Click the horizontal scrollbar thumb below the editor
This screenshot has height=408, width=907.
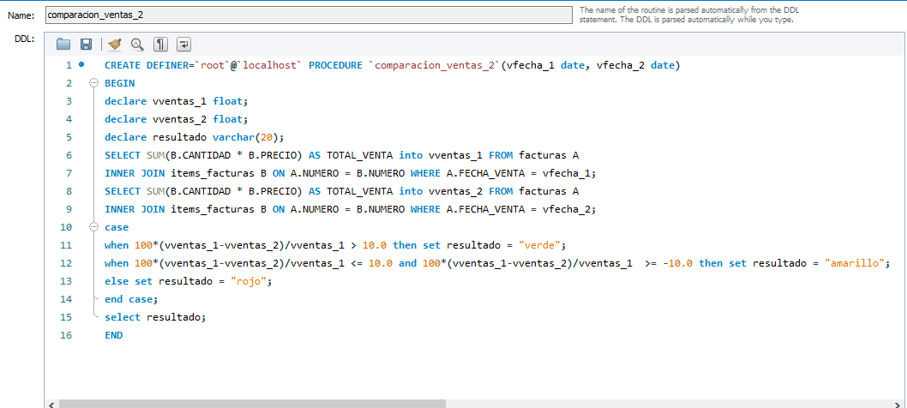(x=252, y=404)
